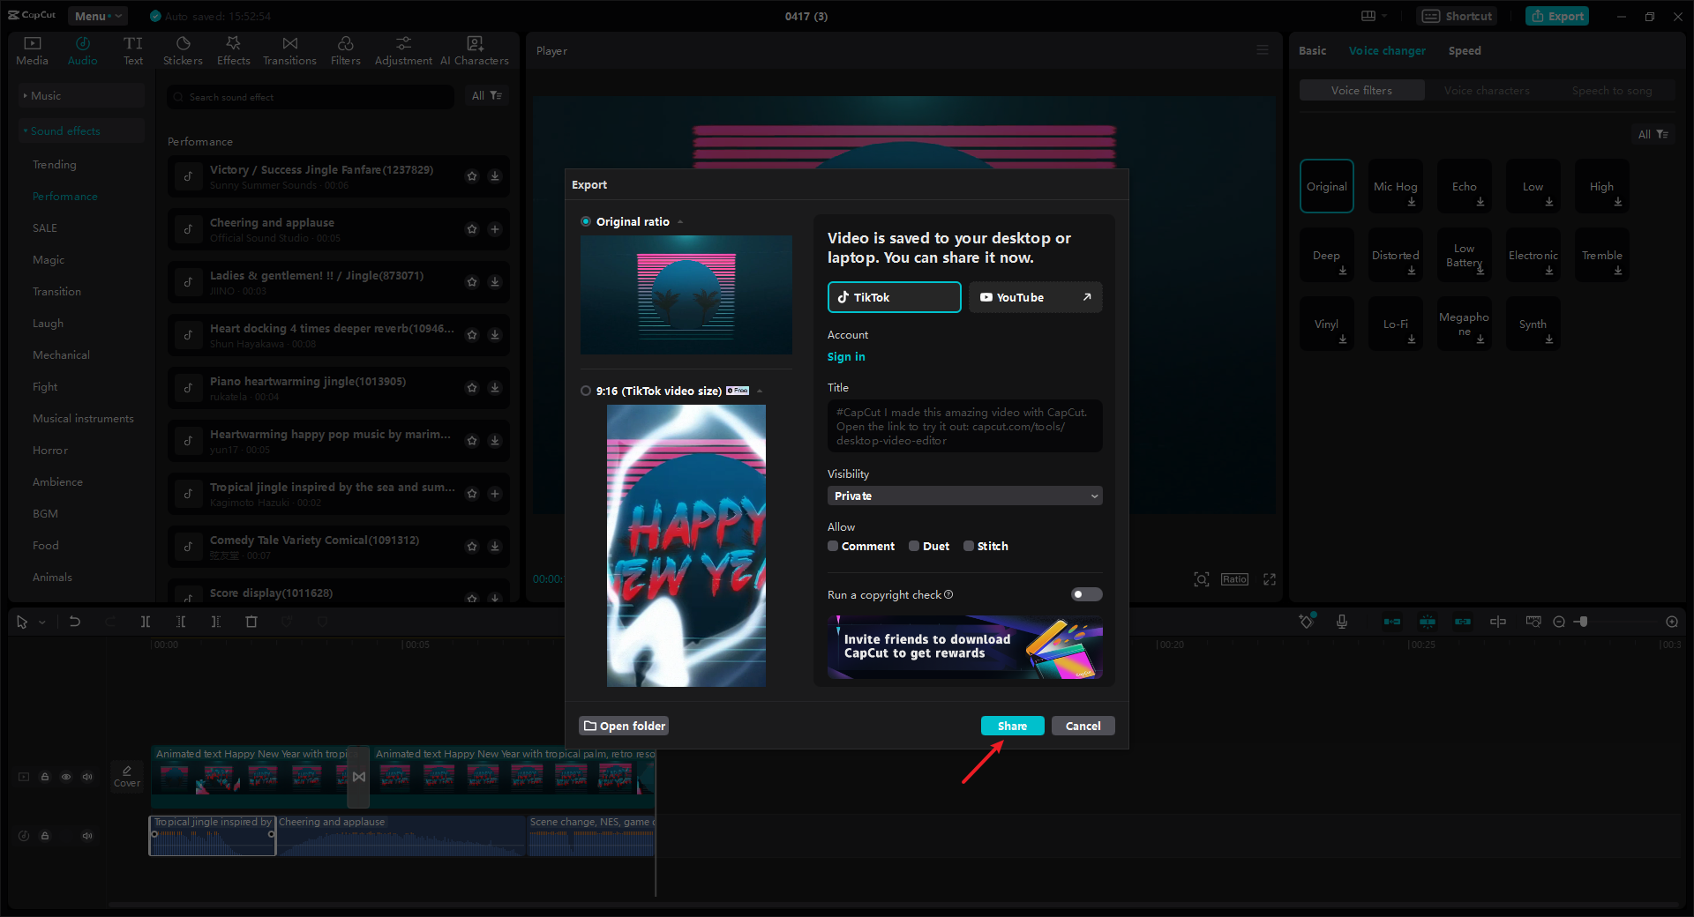Click the Sign in link
The width and height of the screenshot is (1694, 917).
[x=846, y=357]
